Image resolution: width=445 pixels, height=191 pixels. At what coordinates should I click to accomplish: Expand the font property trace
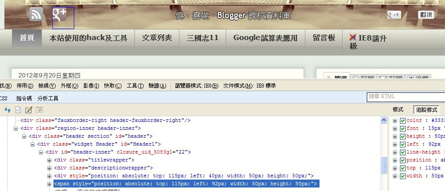coord(395,129)
